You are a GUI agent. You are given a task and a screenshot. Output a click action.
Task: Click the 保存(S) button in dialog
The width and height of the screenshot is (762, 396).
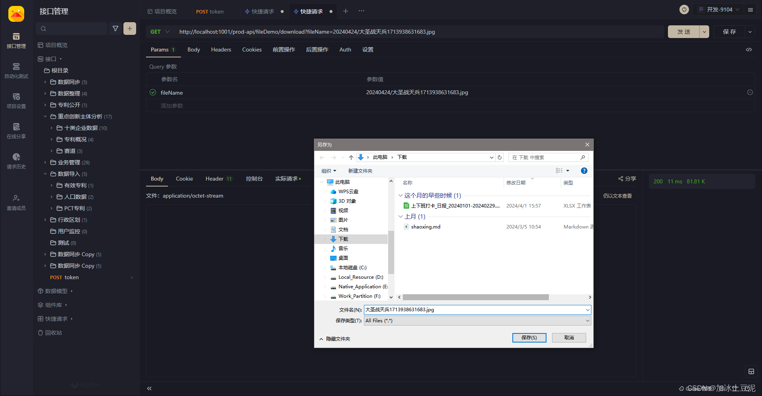pyautogui.click(x=529, y=338)
